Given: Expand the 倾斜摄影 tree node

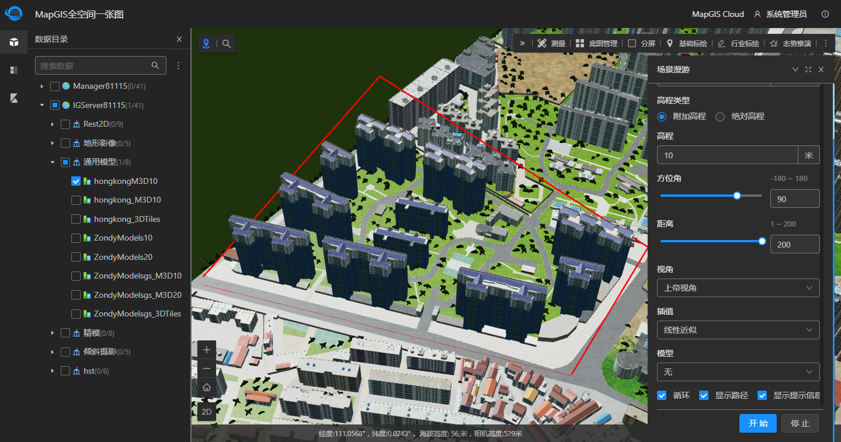Looking at the screenshot, I should [x=53, y=352].
